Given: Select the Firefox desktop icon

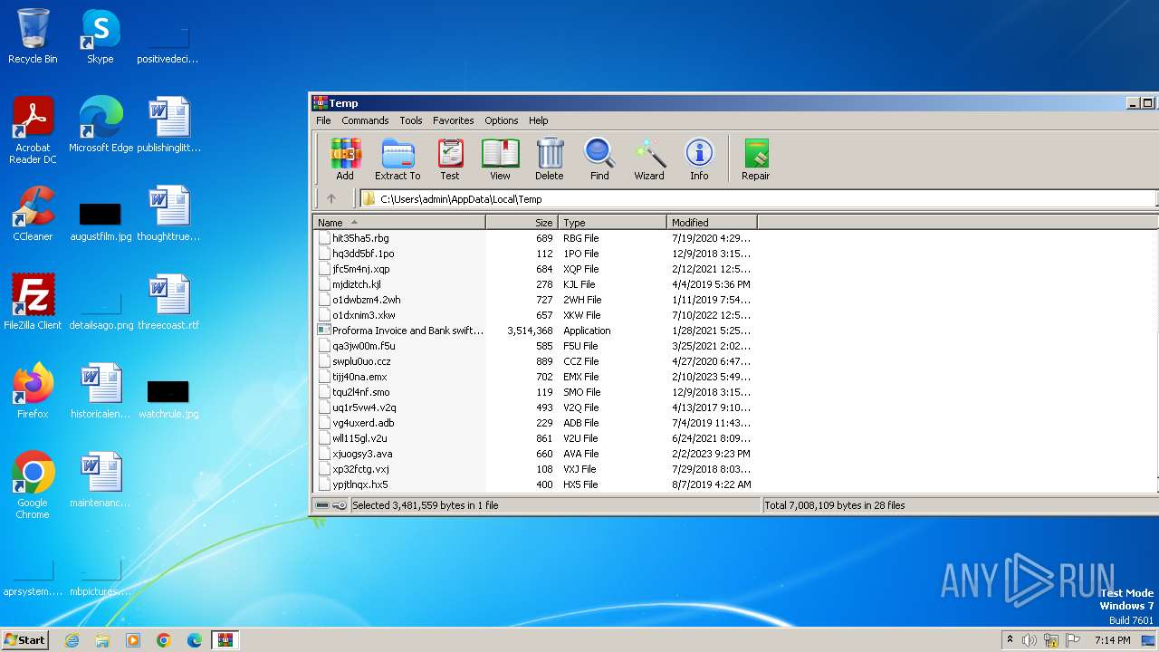Looking at the screenshot, I should point(33,391).
